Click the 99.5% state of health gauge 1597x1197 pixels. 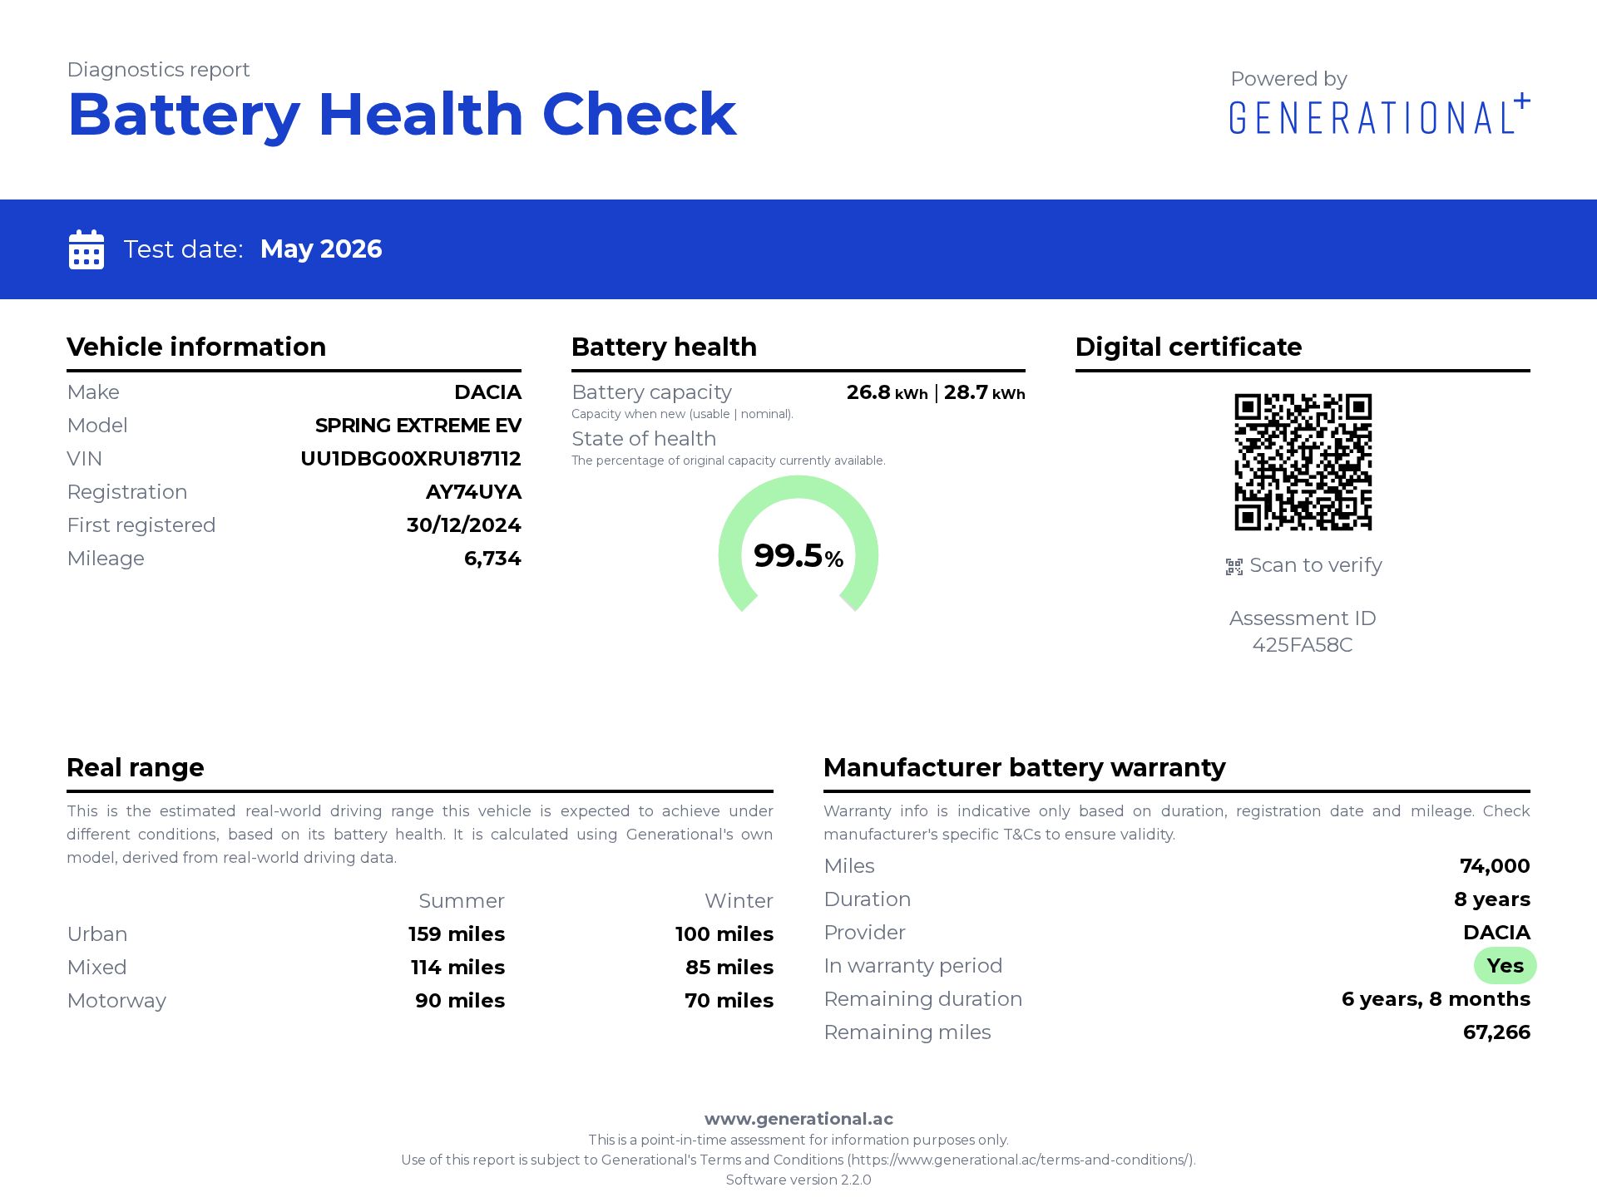click(x=798, y=545)
